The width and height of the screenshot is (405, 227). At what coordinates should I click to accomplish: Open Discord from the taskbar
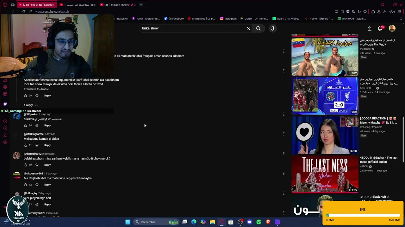point(249,222)
